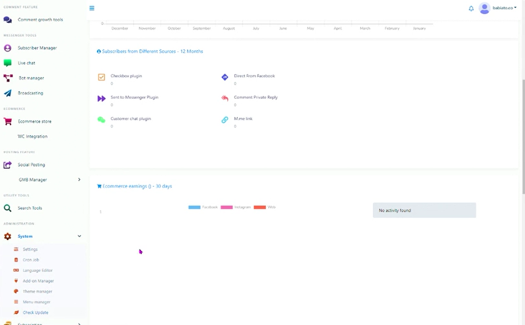This screenshot has height=325, width=525.
Task: Toggle Instagram legend in earnings chart
Action: [236, 207]
